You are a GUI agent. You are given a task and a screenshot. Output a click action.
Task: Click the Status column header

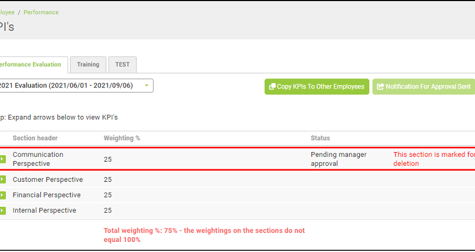[x=320, y=138]
